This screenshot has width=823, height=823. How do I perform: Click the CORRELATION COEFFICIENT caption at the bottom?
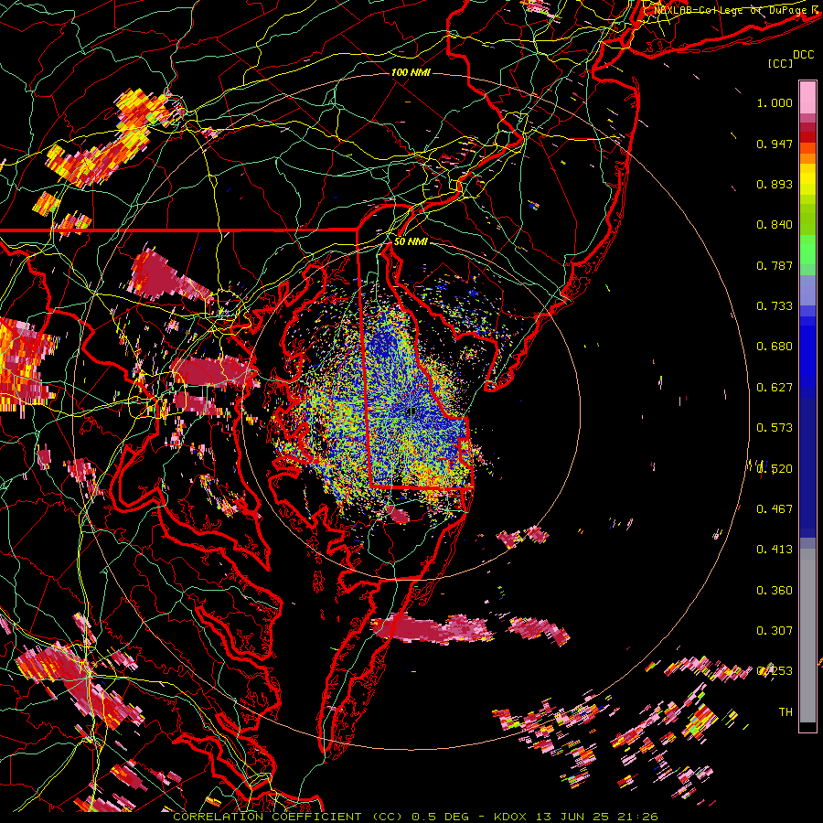point(415,817)
